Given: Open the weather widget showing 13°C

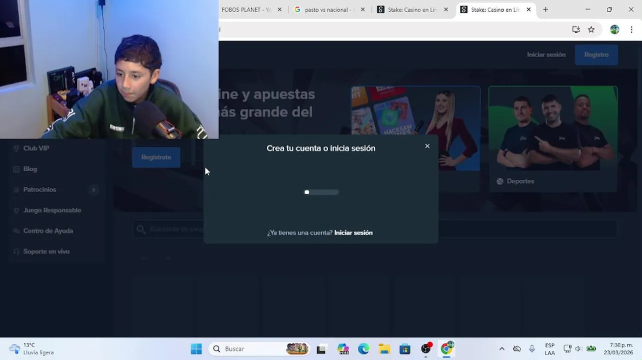Looking at the screenshot, I should [31, 348].
